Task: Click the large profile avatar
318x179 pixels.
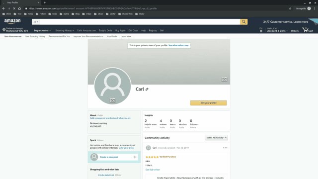Action: [x=113, y=86]
